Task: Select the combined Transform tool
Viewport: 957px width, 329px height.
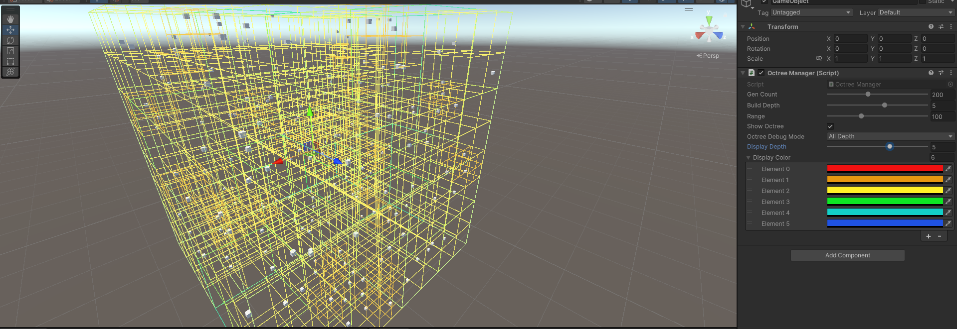Action: coord(10,72)
